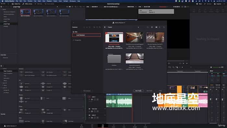Open the Timeline menu
Viewport: 227px width, 128px height.
point(30,1)
